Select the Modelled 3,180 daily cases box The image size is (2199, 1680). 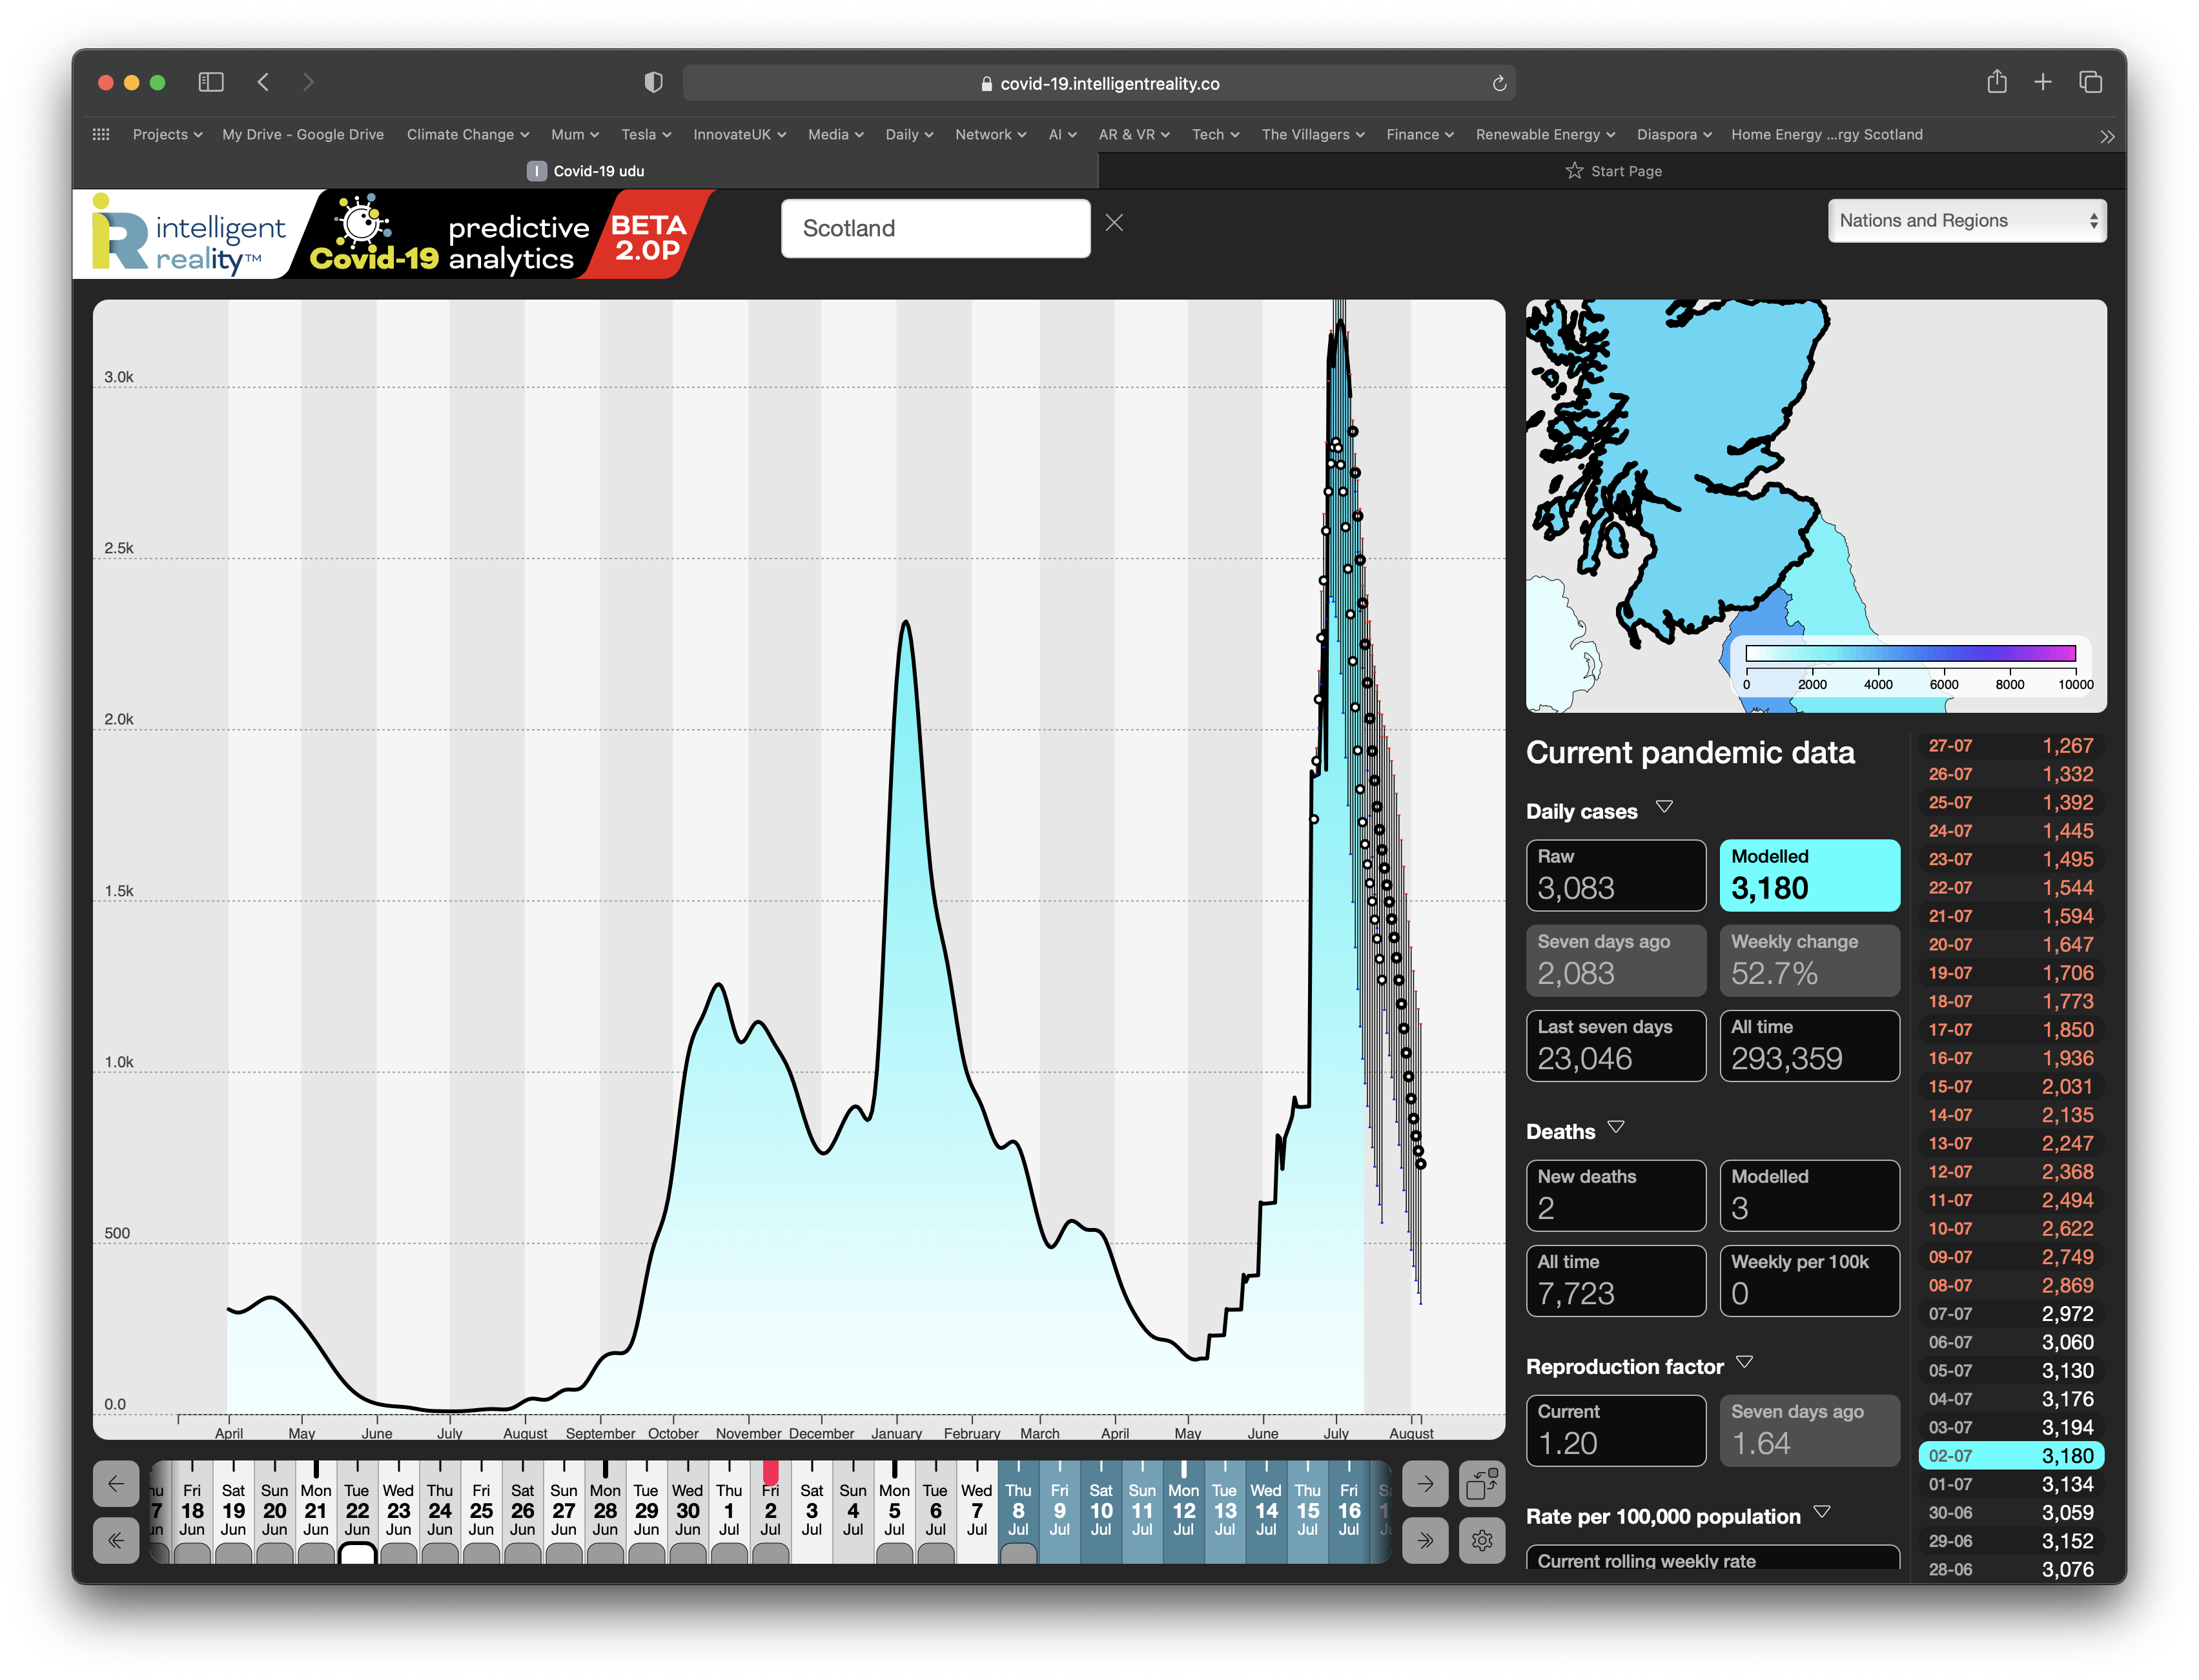[x=1809, y=875]
